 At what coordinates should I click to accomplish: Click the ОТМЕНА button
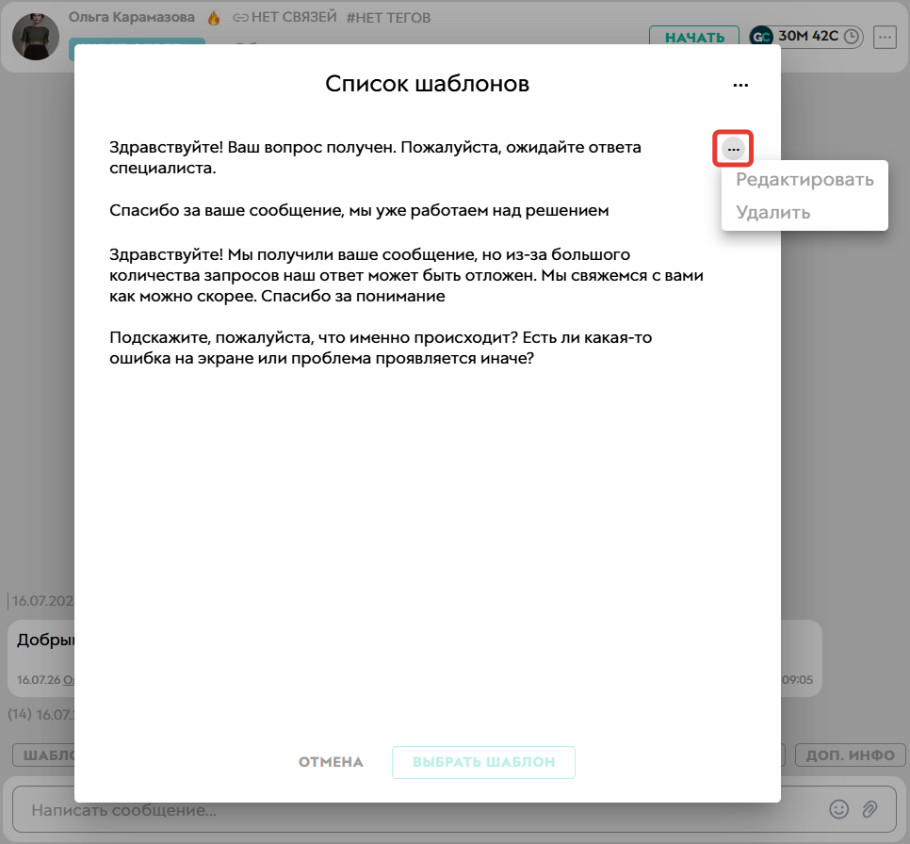click(331, 761)
